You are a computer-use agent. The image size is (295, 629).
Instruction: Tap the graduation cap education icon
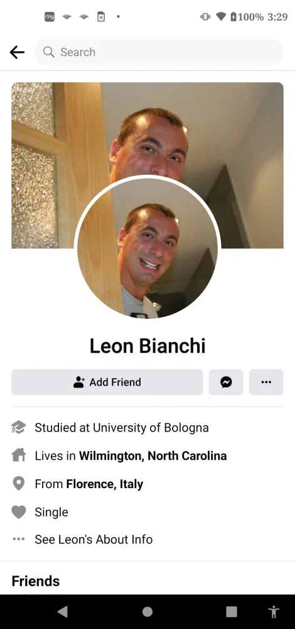tap(18, 428)
